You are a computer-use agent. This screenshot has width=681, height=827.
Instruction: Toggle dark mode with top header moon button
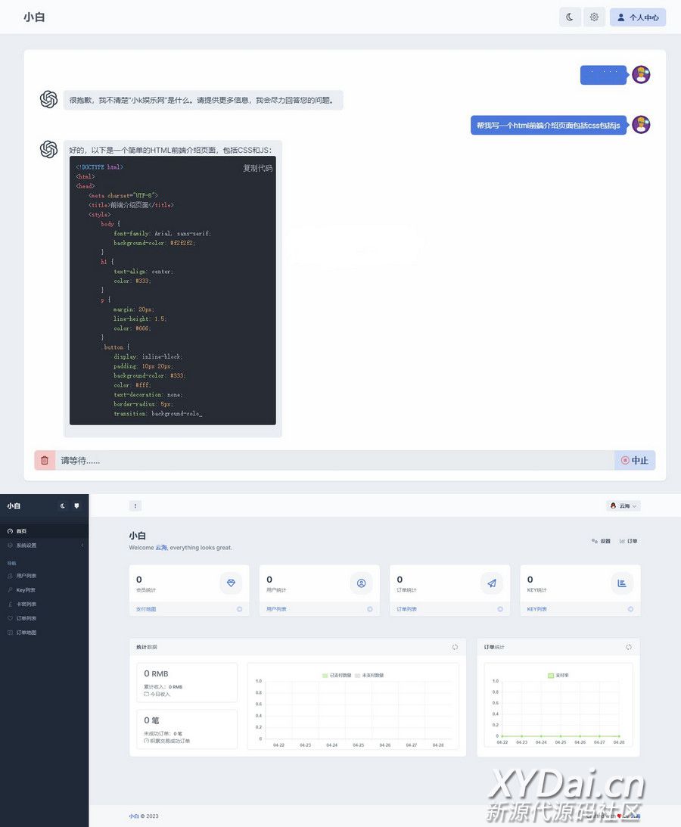point(570,17)
